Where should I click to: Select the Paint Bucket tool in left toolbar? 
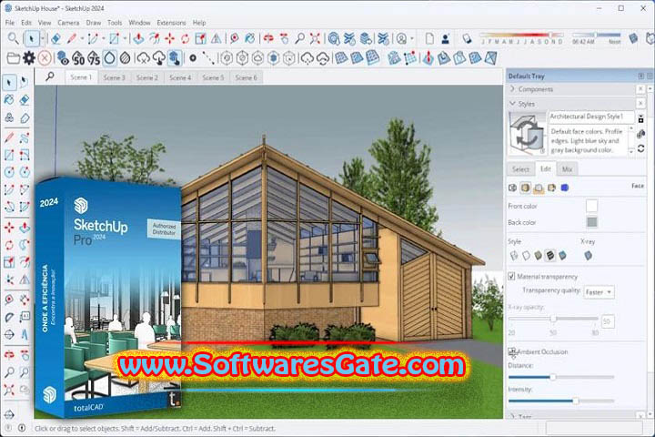(9, 100)
